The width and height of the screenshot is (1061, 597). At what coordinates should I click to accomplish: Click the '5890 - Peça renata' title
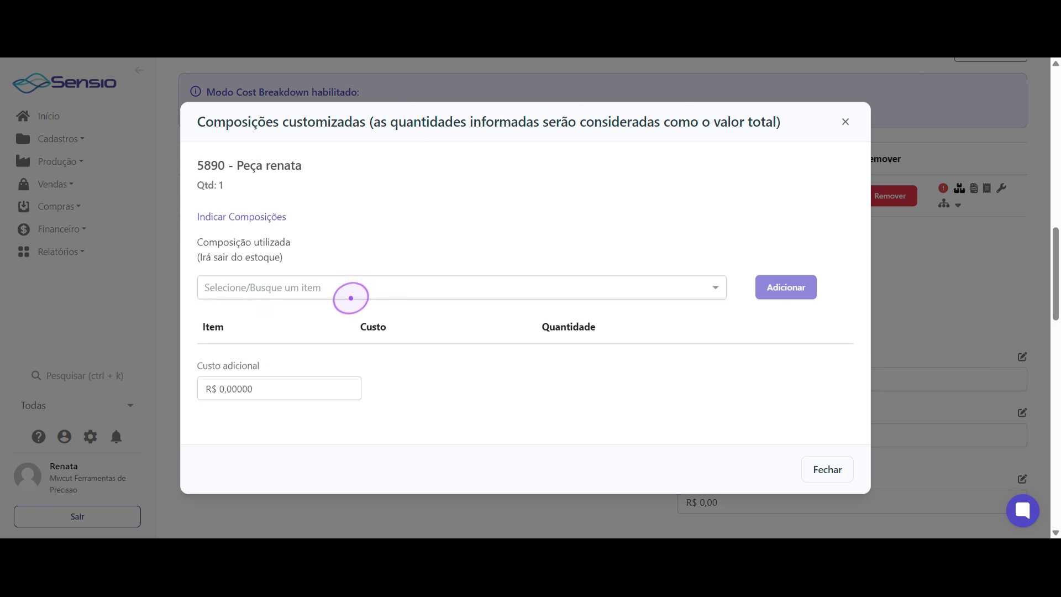coord(249,166)
